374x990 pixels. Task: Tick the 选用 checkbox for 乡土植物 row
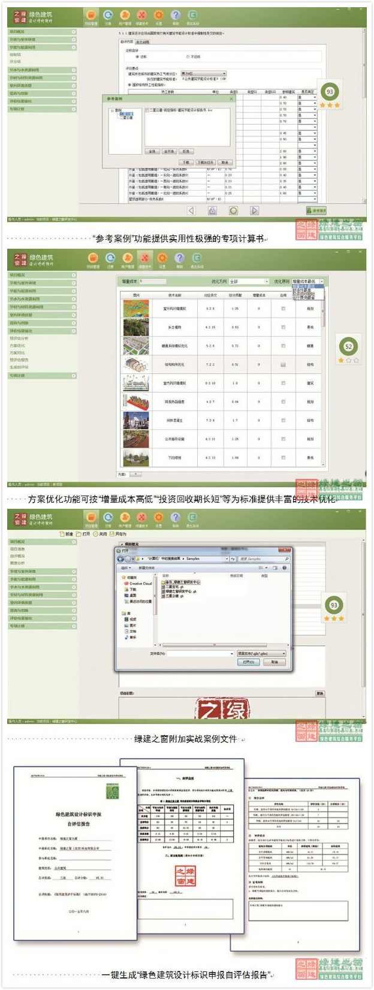tap(283, 327)
